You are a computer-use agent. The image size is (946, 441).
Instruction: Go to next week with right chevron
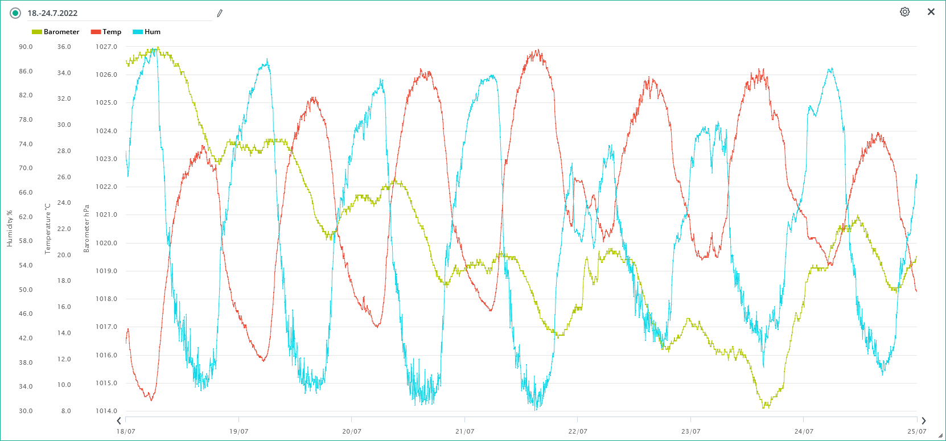[x=924, y=421]
